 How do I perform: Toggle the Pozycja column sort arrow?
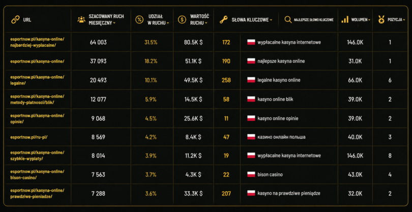(404, 20)
